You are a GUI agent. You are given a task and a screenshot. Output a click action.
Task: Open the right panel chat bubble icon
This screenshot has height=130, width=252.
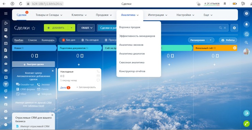point(246,34)
